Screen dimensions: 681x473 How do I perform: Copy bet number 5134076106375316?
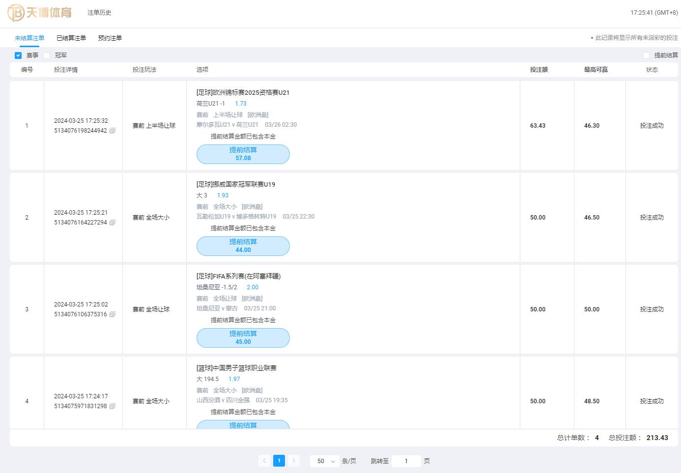tap(113, 314)
